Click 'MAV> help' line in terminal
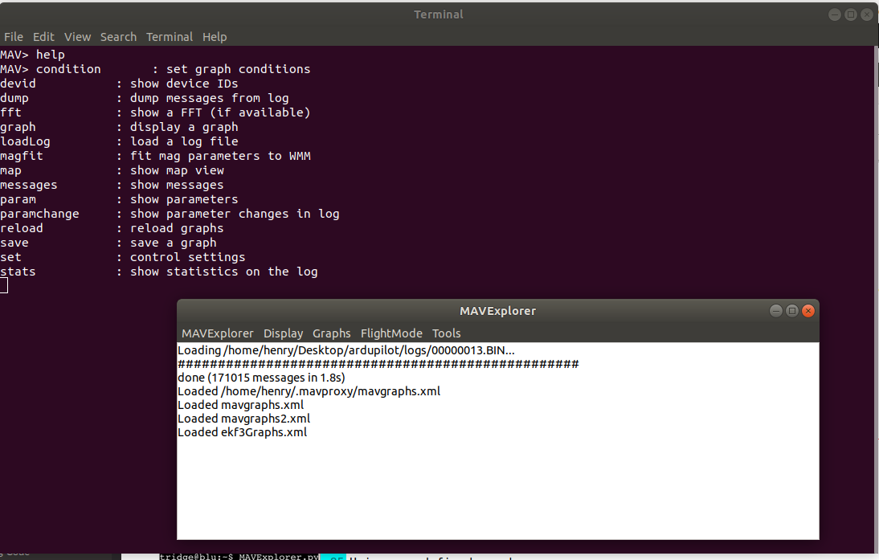879x560 pixels. [32, 55]
